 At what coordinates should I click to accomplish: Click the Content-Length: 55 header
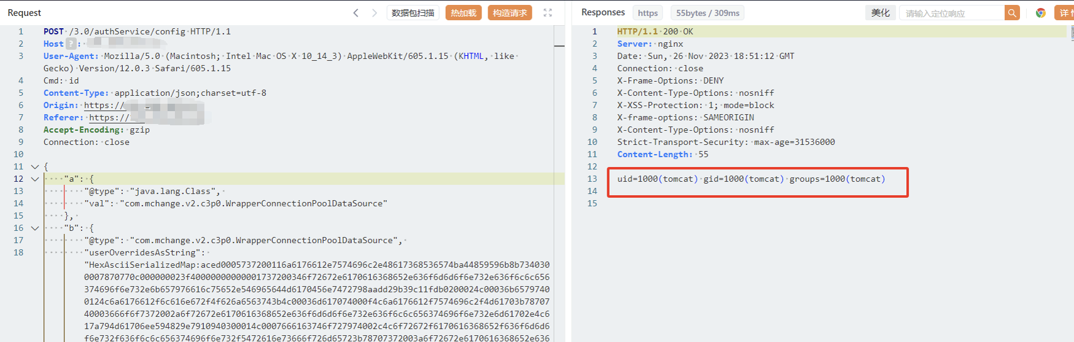(663, 154)
